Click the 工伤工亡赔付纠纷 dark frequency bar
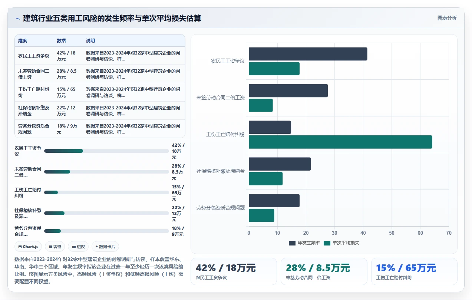 [x=270, y=127]
